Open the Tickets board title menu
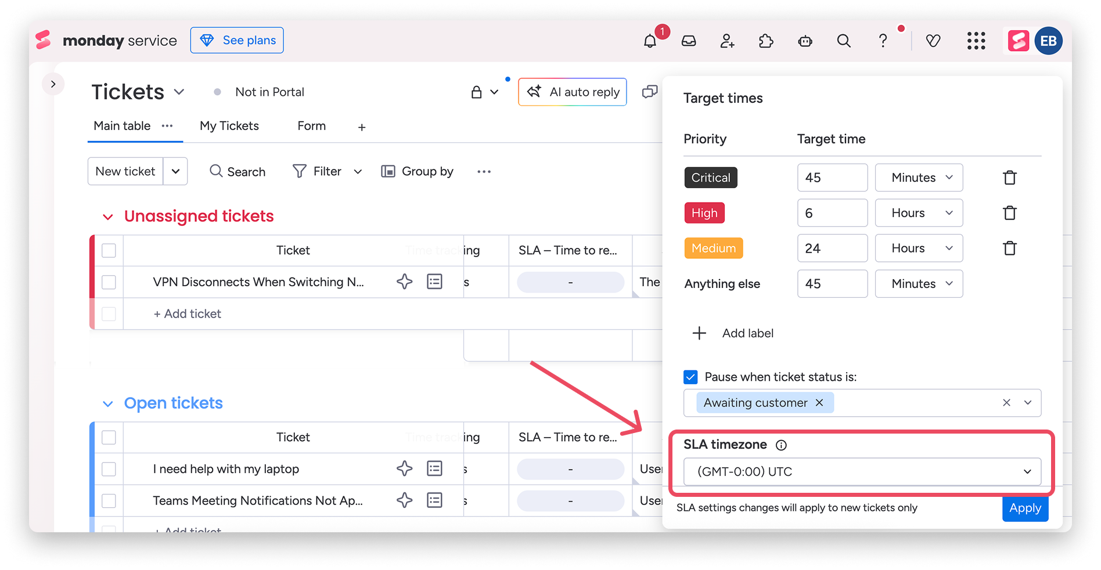 pyautogui.click(x=179, y=92)
